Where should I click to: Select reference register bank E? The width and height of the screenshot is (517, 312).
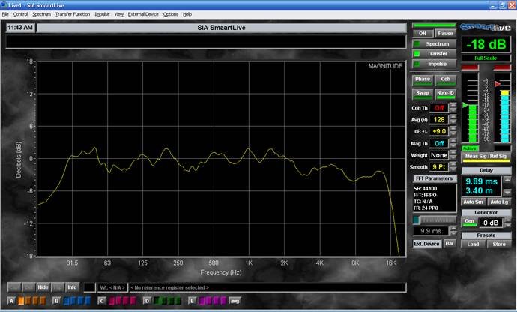coord(193,301)
